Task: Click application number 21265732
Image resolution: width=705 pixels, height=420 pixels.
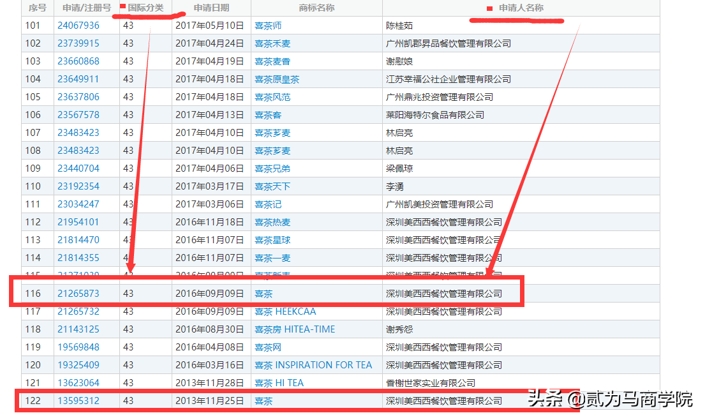Action: pyautogui.click(x=78, y=311)
